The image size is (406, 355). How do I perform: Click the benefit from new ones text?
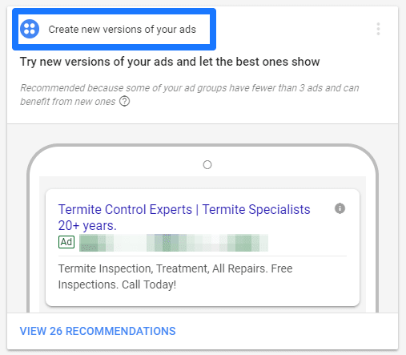[68, 102]
